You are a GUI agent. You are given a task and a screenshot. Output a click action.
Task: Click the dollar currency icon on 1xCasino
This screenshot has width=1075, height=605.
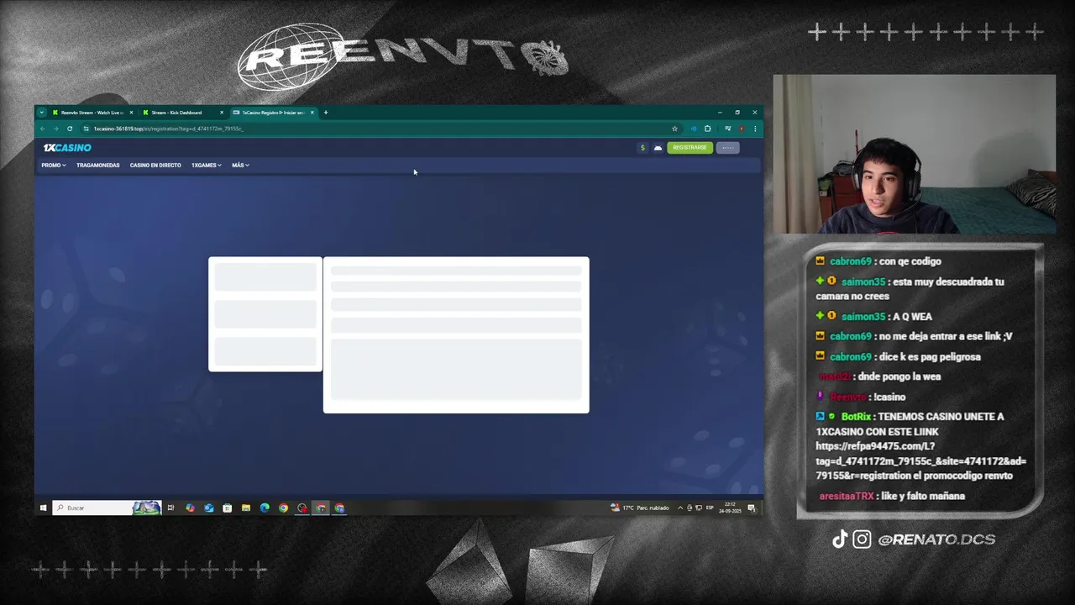click(x=642, y=148)
